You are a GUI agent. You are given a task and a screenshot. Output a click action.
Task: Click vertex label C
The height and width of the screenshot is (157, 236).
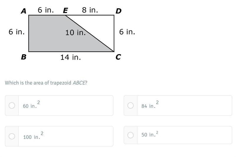pyautogui.click(x=118, y=57)
